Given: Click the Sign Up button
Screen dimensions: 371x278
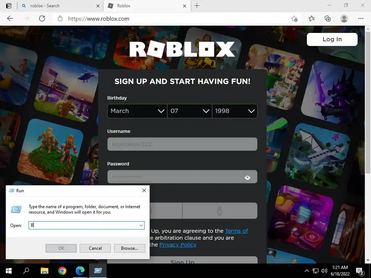Looking at the screenshot, I should click(x=182, y=260).
